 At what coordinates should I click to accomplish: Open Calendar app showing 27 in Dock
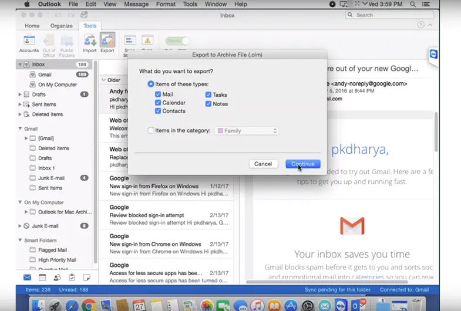tap(139, 305)
